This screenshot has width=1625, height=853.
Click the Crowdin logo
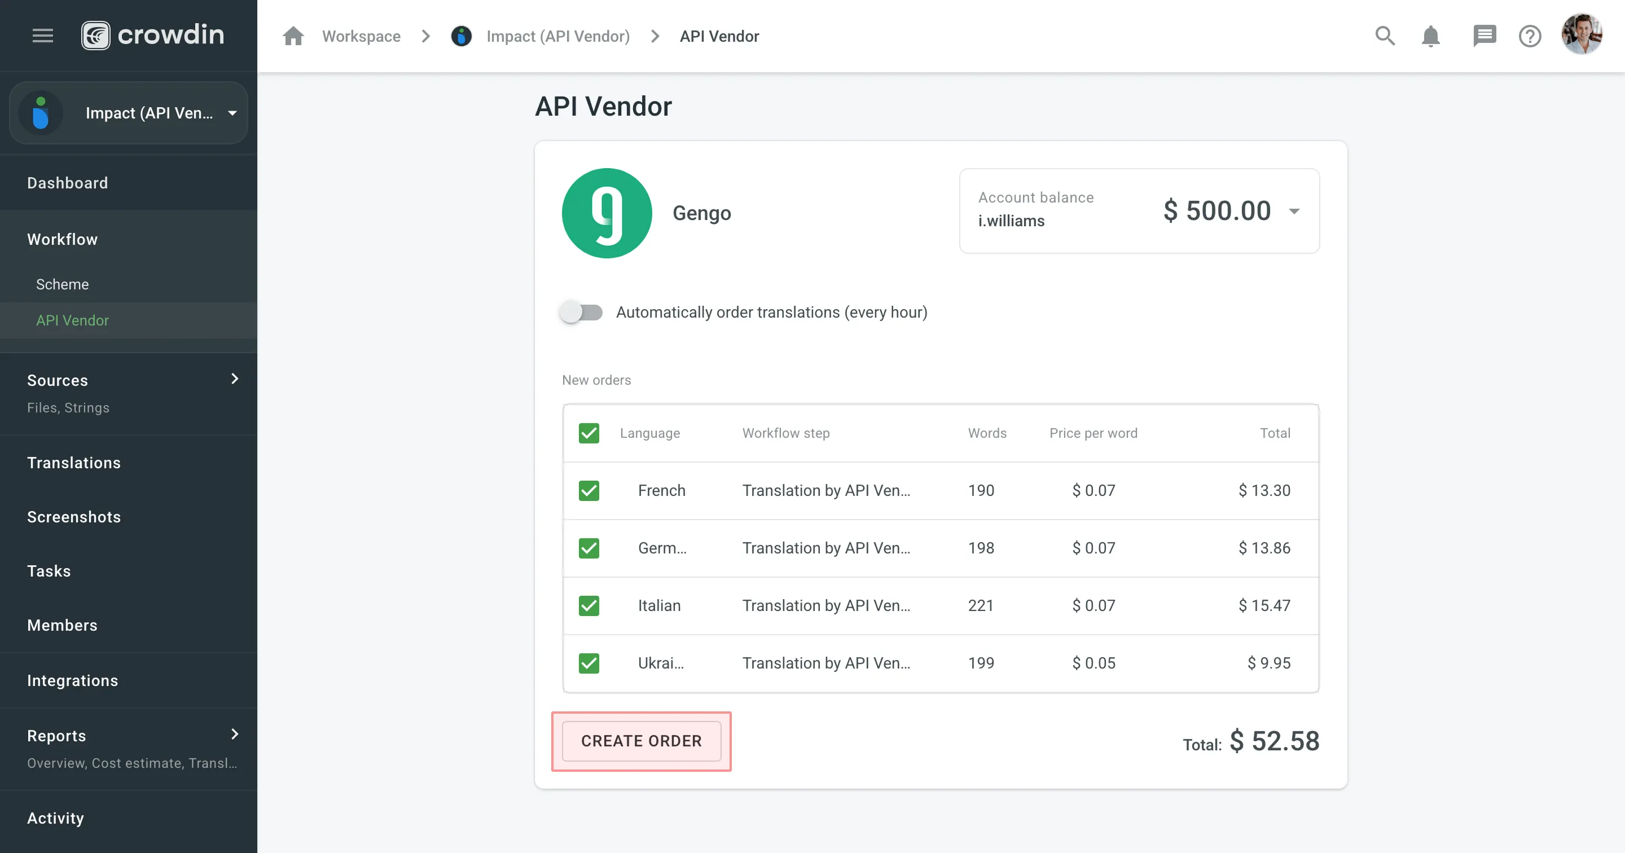(x=153, y=36)
